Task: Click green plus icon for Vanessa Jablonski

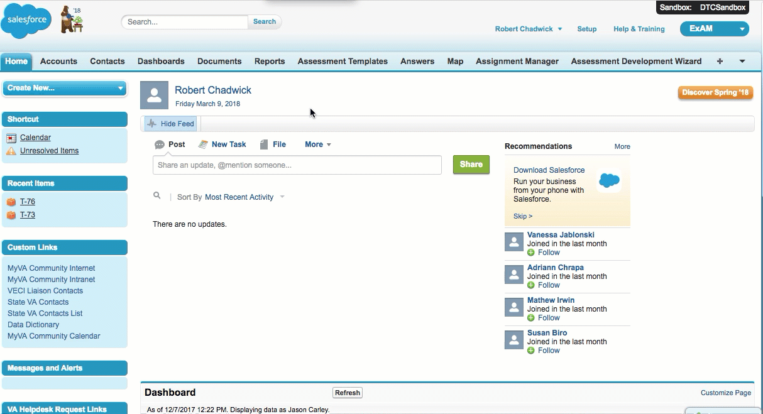Action: 531,253
